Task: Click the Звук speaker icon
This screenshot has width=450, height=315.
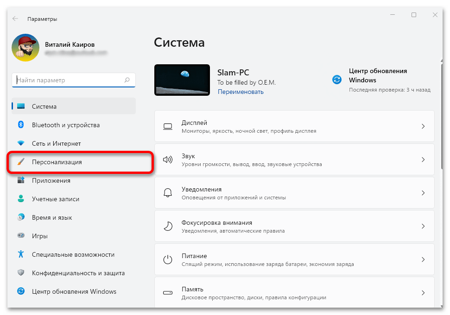Action: (168, 160)
